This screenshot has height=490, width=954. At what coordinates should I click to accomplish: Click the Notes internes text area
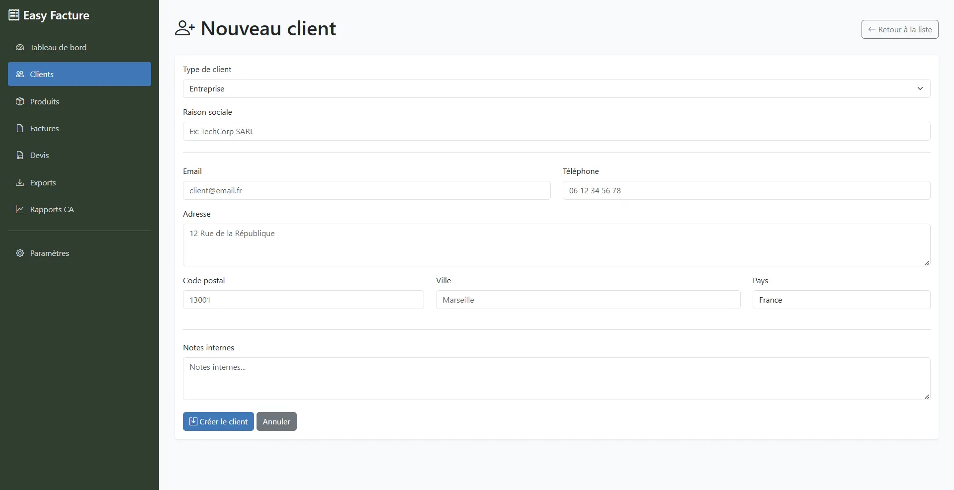tap(556, 379)
